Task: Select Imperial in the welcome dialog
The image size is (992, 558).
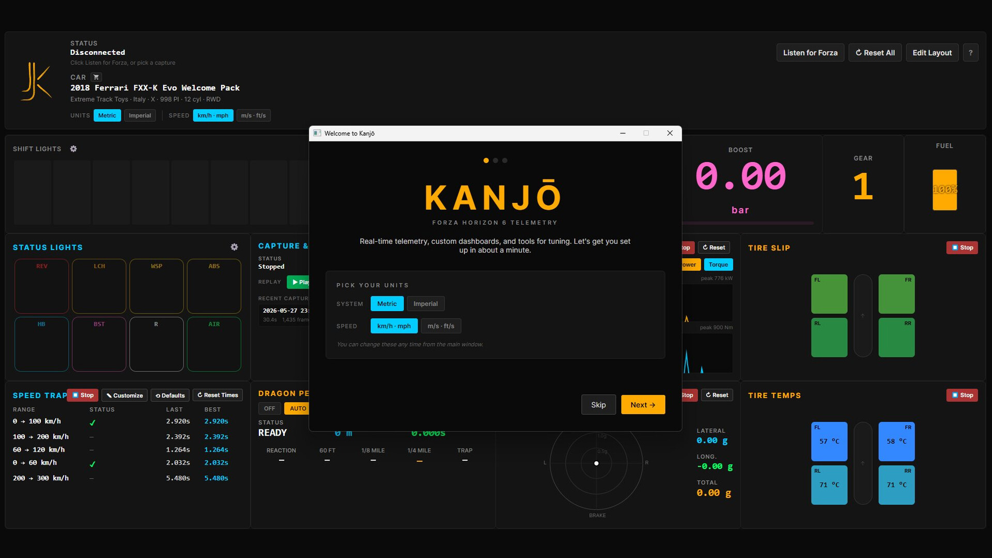Action: click(x=425, y=304)
